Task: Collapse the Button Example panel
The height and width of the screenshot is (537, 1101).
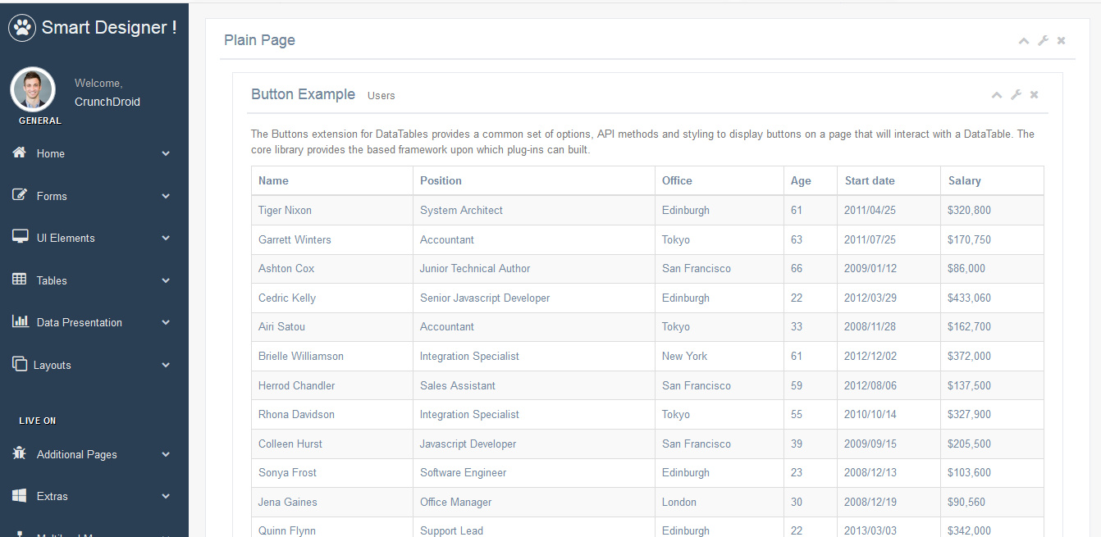Action: 997,95
